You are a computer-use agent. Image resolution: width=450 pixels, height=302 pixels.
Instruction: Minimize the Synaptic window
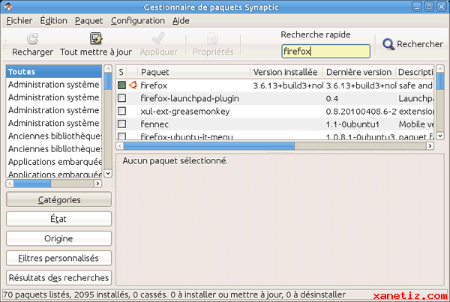(x=417, y=7)
